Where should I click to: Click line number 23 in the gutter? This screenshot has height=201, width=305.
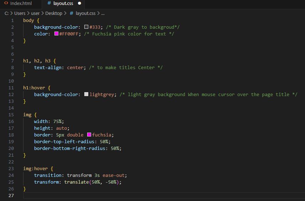pos(11,169)
